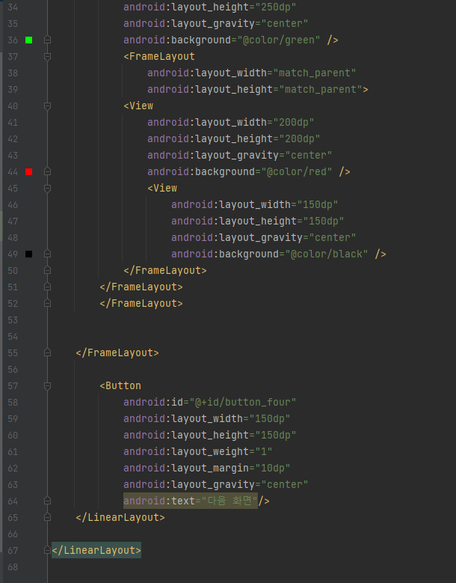Image resolution: width=456 pixels, height=583 pixels.
Task: Click </LinearLayout> closing tag on line 65
Action: click(120, 518)
